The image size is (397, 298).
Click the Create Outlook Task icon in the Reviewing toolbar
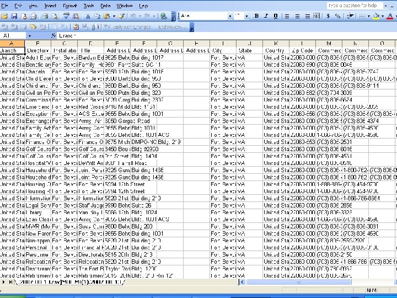[76, 26]
